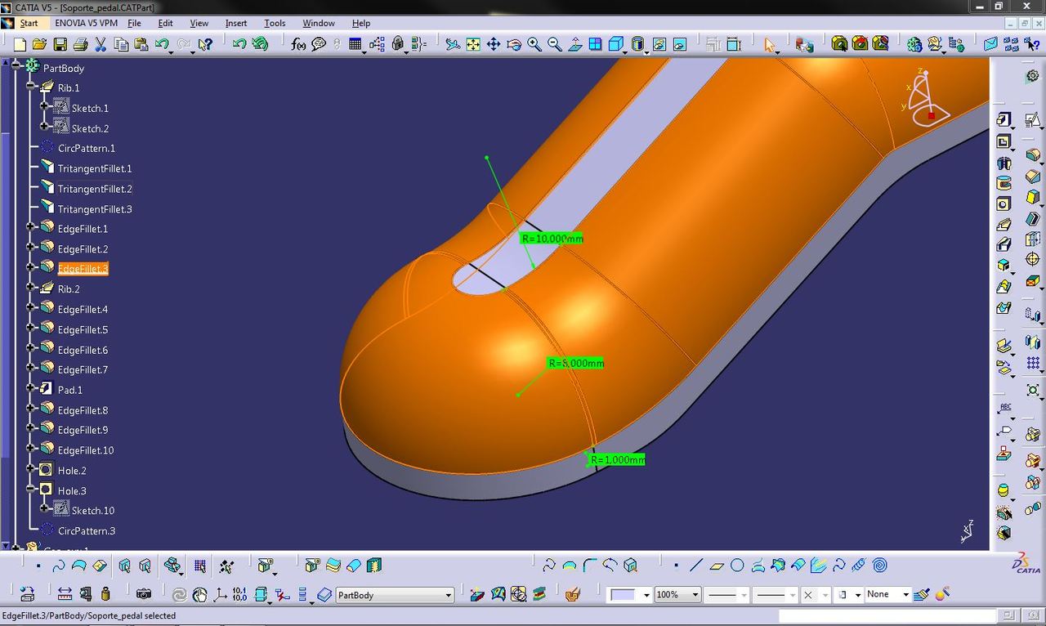
Task: Click the Zoom Out magnifier
Action: click(555, 44)
